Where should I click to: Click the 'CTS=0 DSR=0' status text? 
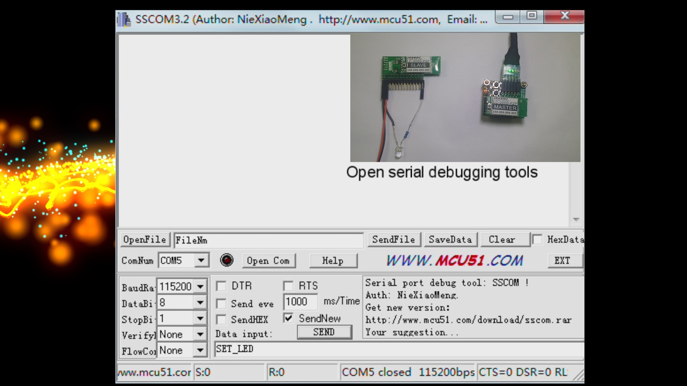click(515, 372)
